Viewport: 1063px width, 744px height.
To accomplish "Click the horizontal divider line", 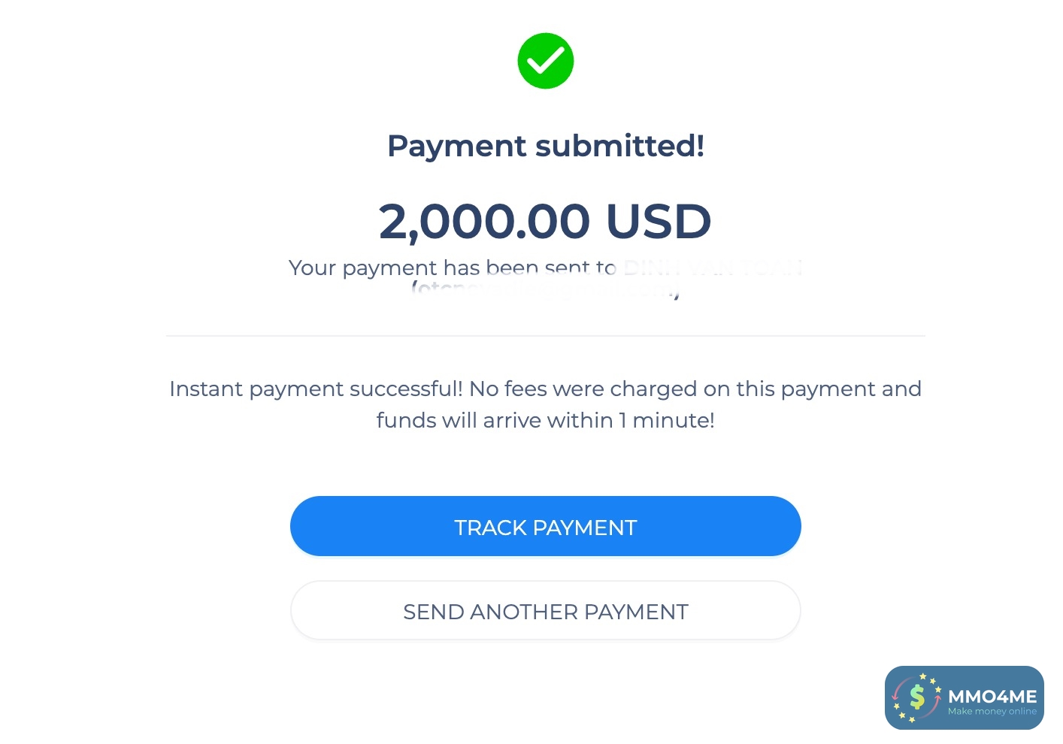I will pos(545,336).
